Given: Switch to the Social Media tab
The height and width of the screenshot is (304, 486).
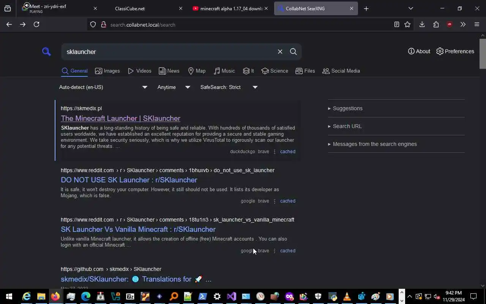Looking at the screenshot, I should coord(341,71).
